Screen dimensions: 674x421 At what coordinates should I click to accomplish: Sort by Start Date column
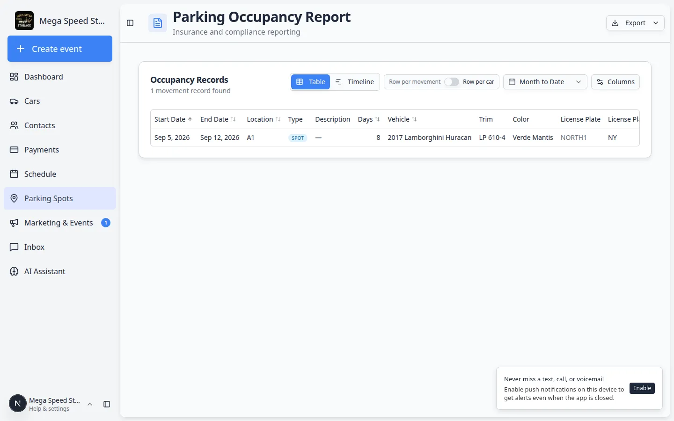(x=173, y=119)
